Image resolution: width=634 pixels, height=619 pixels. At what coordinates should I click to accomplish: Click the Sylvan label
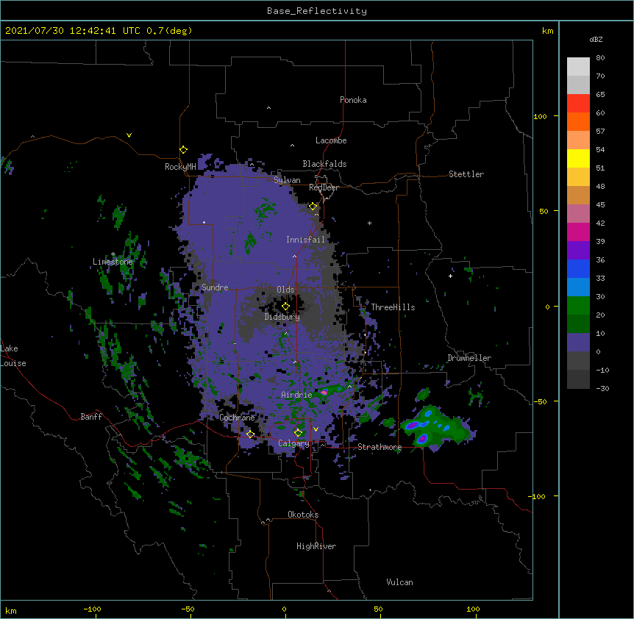(x=287, y=180)
